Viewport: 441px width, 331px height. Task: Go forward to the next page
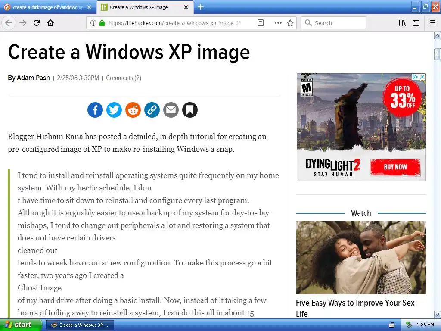pos(23,23)
